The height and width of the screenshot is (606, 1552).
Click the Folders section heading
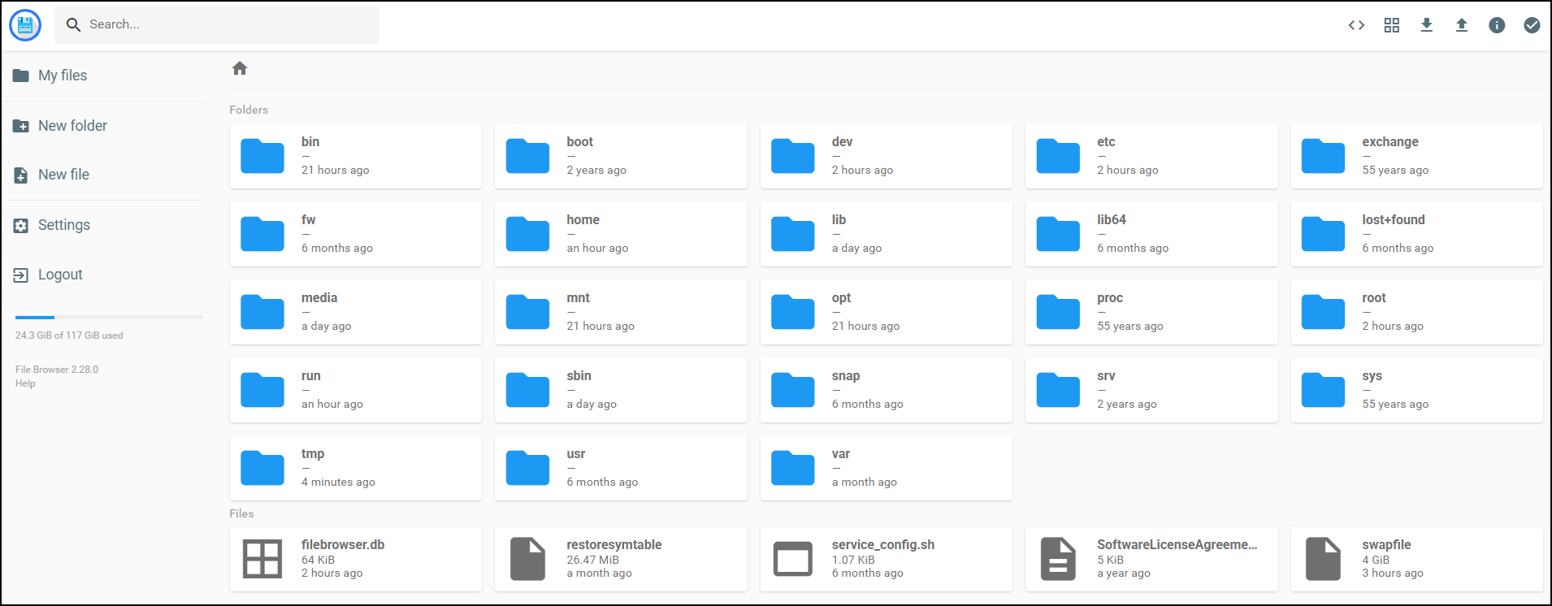(249, 110)
